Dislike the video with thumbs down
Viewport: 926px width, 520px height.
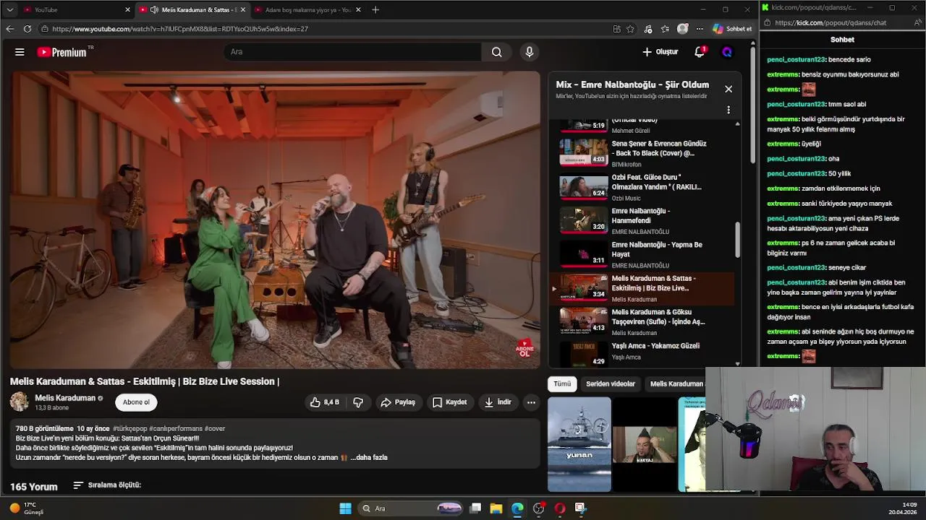click(x=358, y=402)
